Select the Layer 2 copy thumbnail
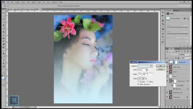193x109 pixels. (171, 67)
